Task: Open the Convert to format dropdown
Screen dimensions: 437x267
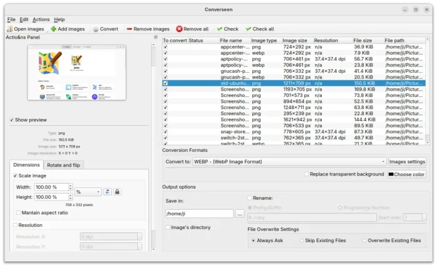Action: 289,162
